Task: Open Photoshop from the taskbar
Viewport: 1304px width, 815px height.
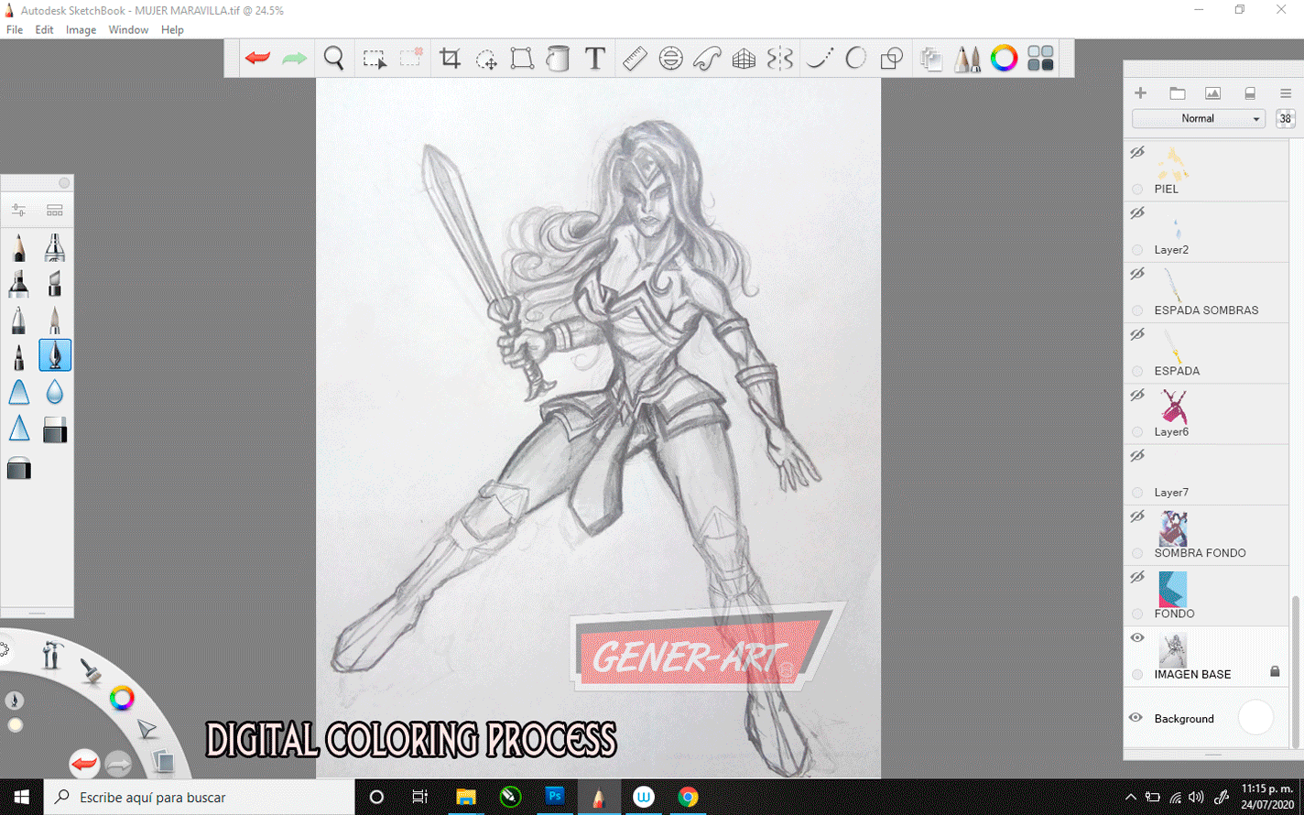Action: [x=554, y=798]
